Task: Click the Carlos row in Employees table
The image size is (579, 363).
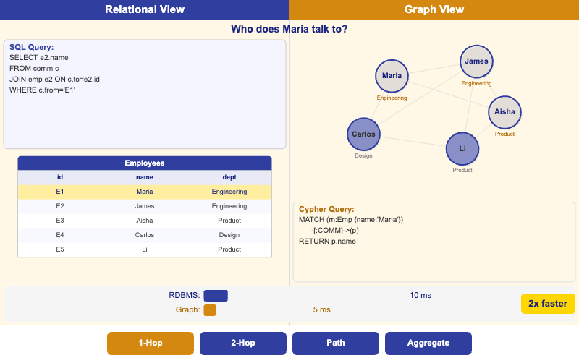Action: click(144, 235)
